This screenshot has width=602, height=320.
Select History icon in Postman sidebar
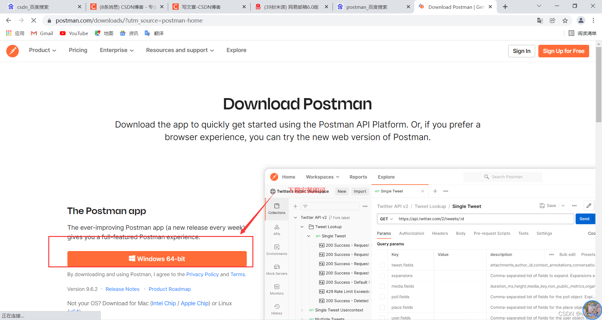point(277,309)
